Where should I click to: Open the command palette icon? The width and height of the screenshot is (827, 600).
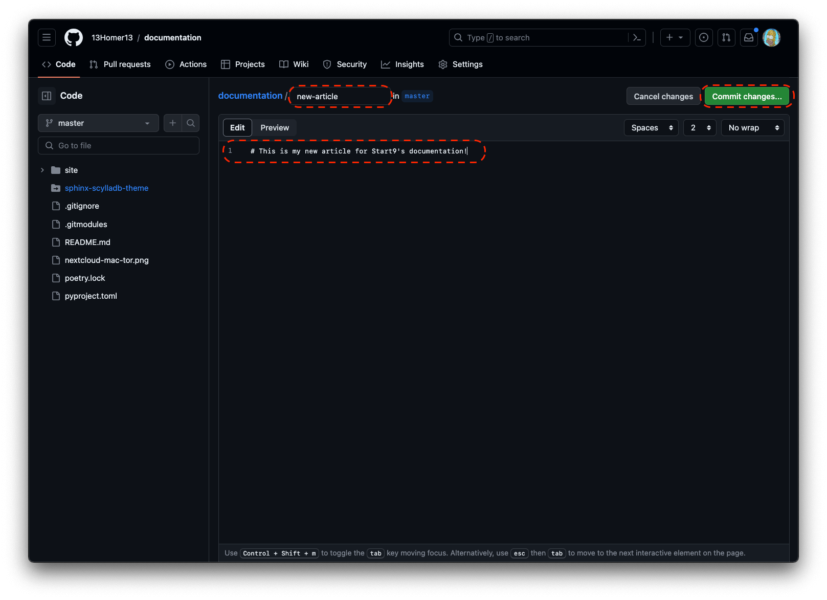(x=637, y=37)
